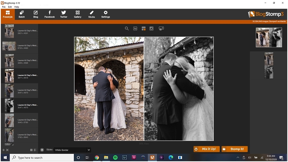This screenshot has height=162, width=288.
Task: Open the Windows Start menu
Action: pyautogui.click(x=5, y=158)
